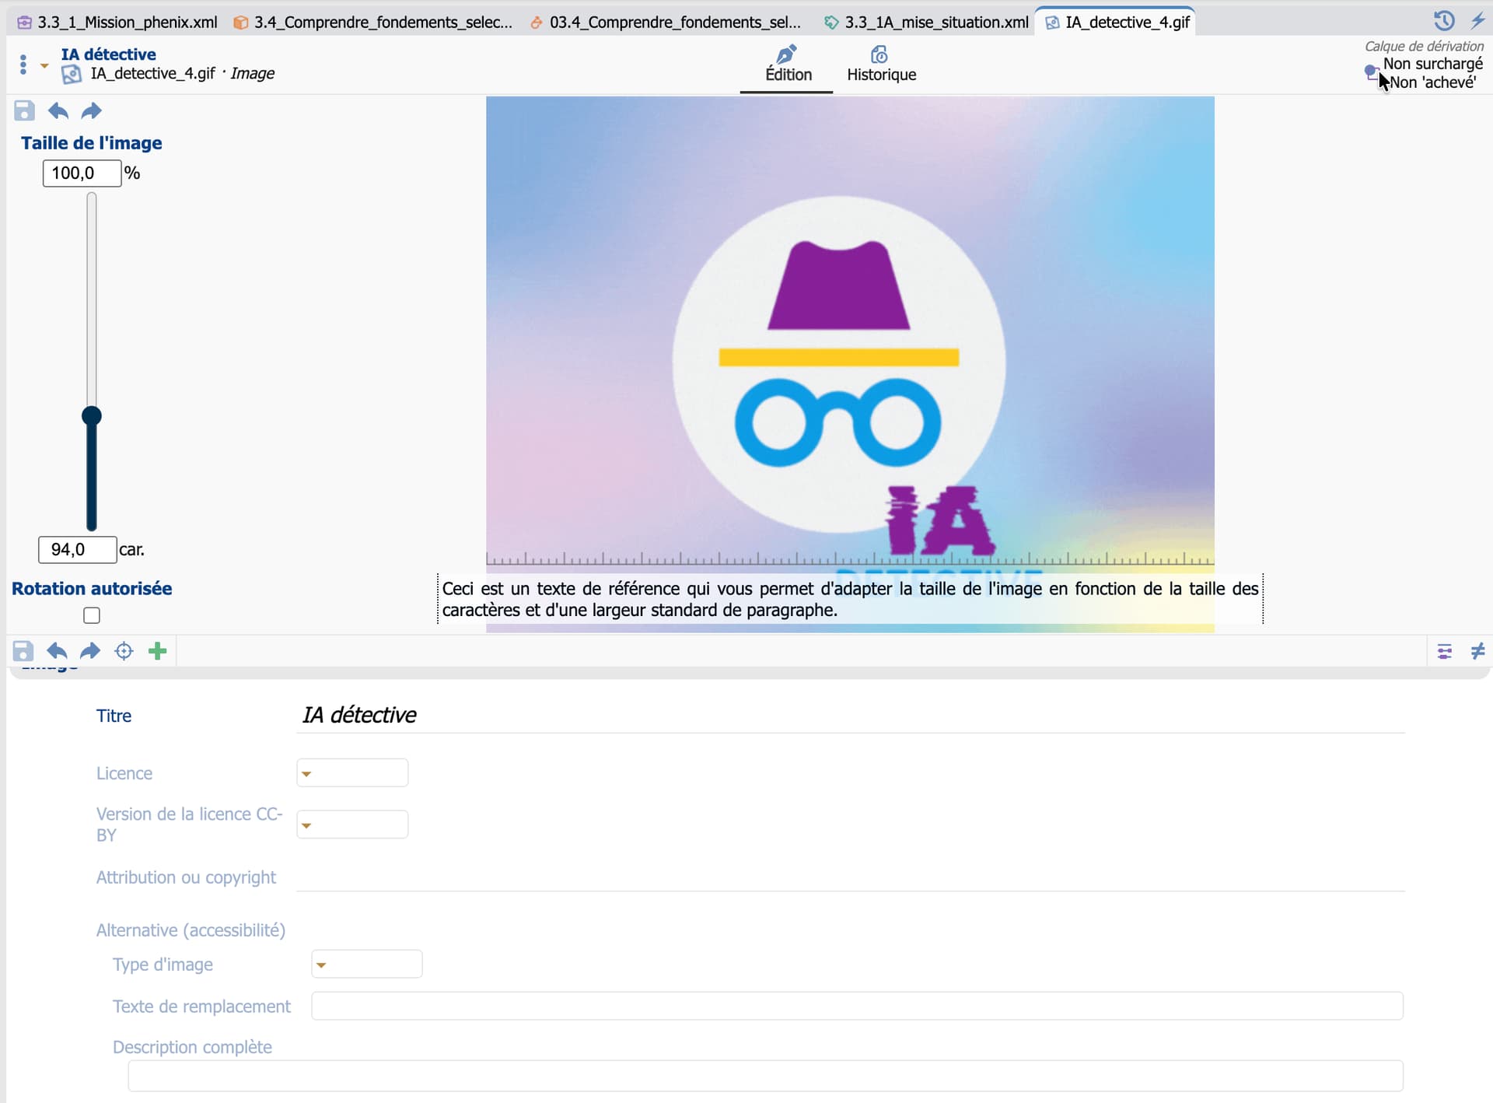Switch to the Historique tab
Viewport: 1493px width, 1103px height.
click(x=881, y=65)
